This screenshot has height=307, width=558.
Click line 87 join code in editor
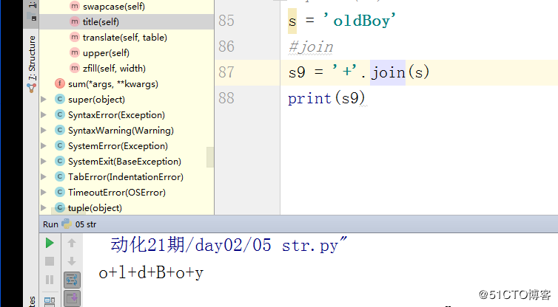359,72
